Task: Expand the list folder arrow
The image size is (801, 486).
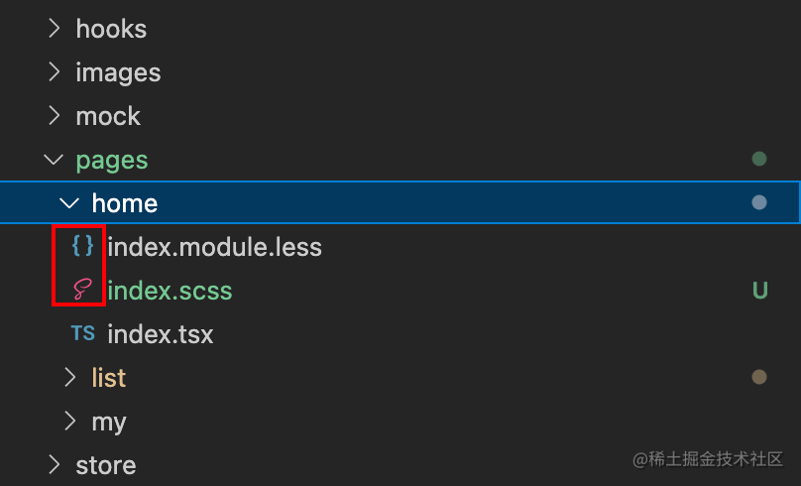Action: pyautogui.click(x=70, y=378)
